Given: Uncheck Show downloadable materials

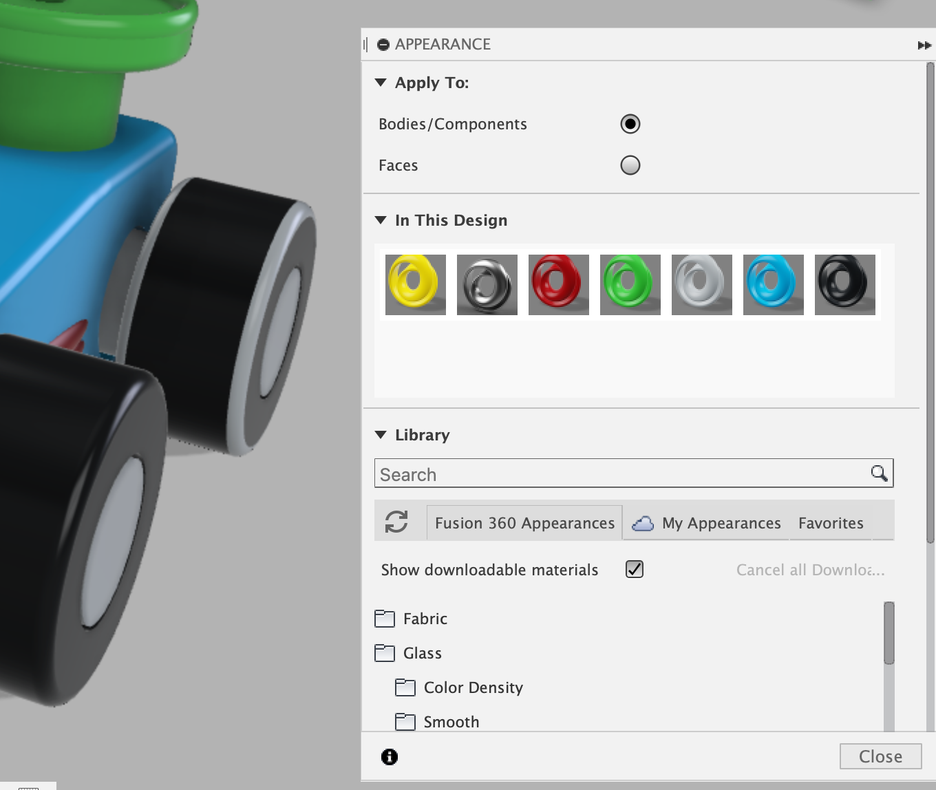Looking at the screenshot, I should [635, 569].
